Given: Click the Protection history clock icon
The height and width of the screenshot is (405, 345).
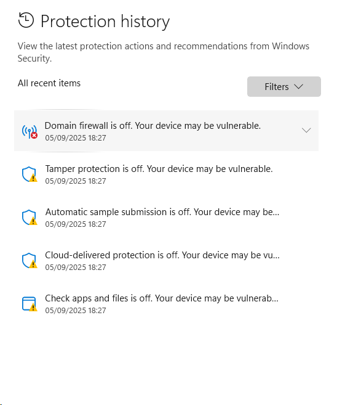Looking at the screenshot, I should pyautogui.click(x=26, y=20).
